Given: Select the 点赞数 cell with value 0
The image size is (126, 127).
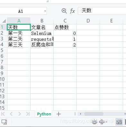Looking at the screenshot, I should pos(65,33).
